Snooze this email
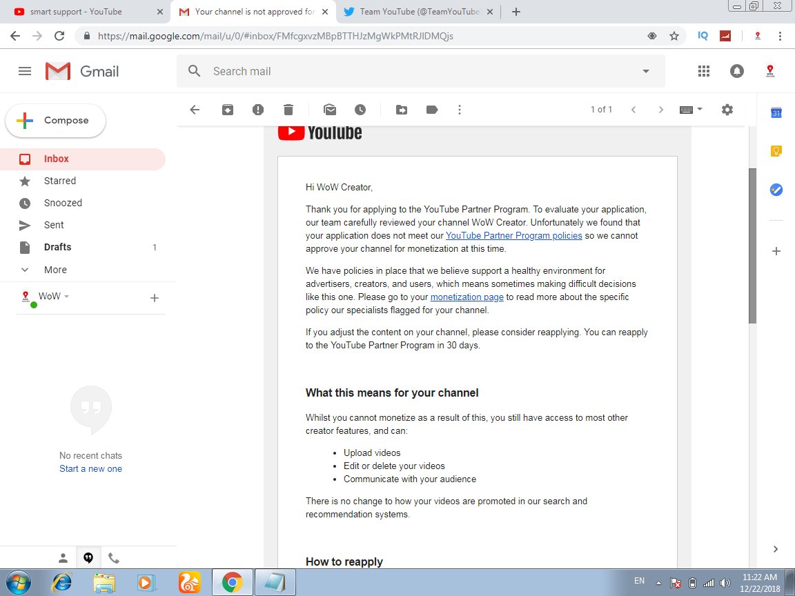 [360, 110]
